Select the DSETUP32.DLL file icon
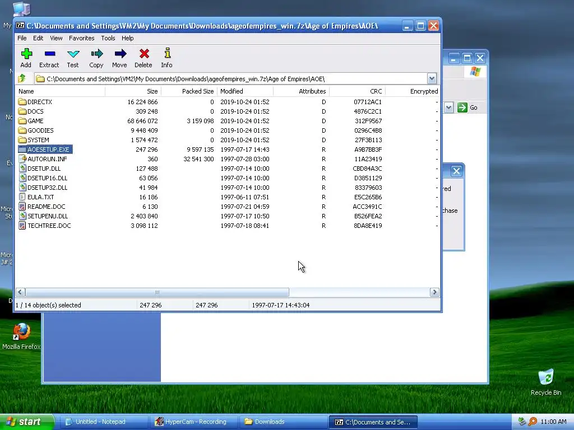 point(22,187)
